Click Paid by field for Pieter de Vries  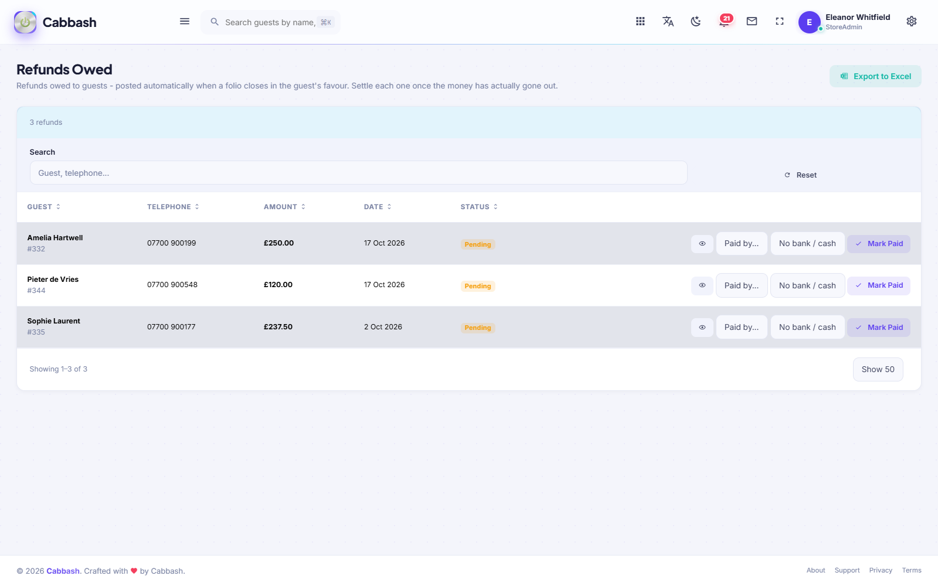742,285
